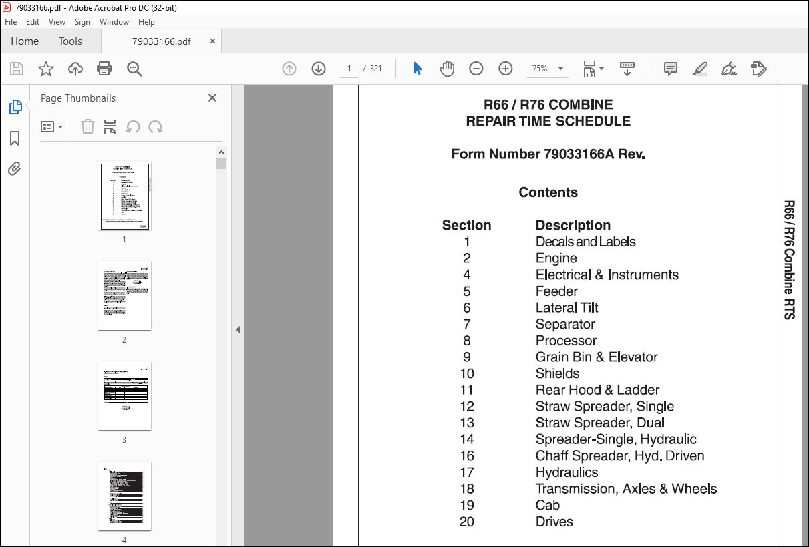Open the Window menu
The image size is (809, 547).
[x=114, y=22]
